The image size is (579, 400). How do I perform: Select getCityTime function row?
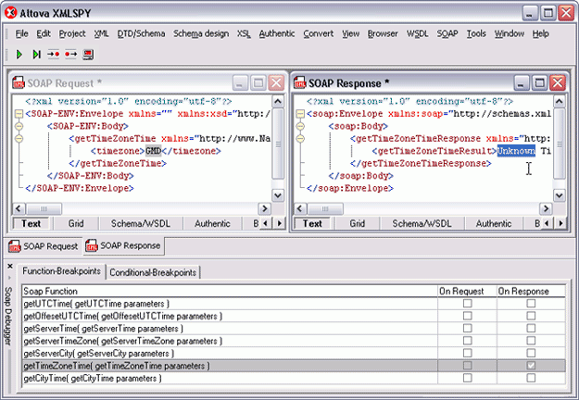(x=294, y=378)
